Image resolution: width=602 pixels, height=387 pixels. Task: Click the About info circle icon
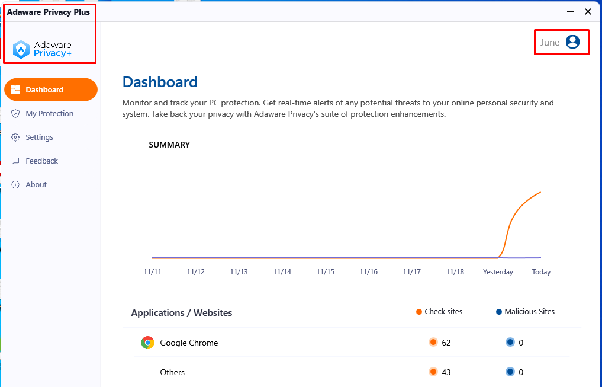(x=15, y=185)
